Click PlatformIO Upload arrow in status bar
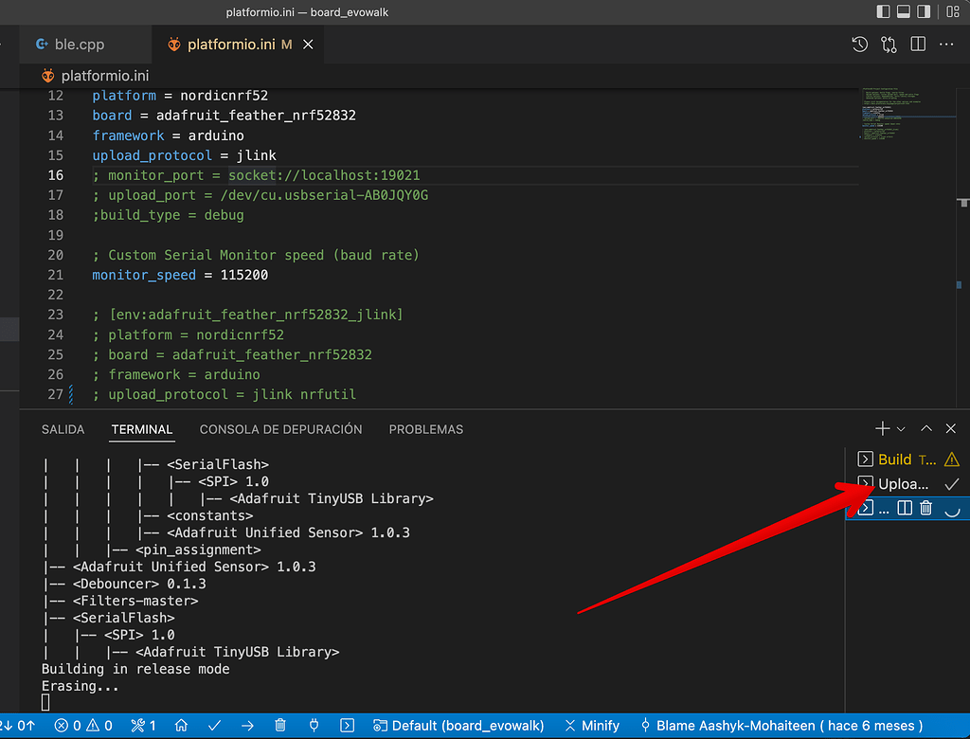Viewport: 970px width, 739px height. click(247, 726)
